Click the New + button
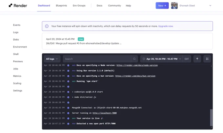This screenshot has width=223, height=133. tap(162, 6)
